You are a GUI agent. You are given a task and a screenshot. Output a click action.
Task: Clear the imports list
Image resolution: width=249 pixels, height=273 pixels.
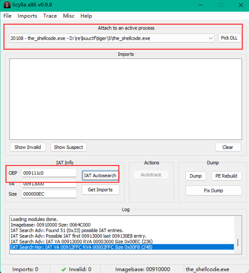228,147
